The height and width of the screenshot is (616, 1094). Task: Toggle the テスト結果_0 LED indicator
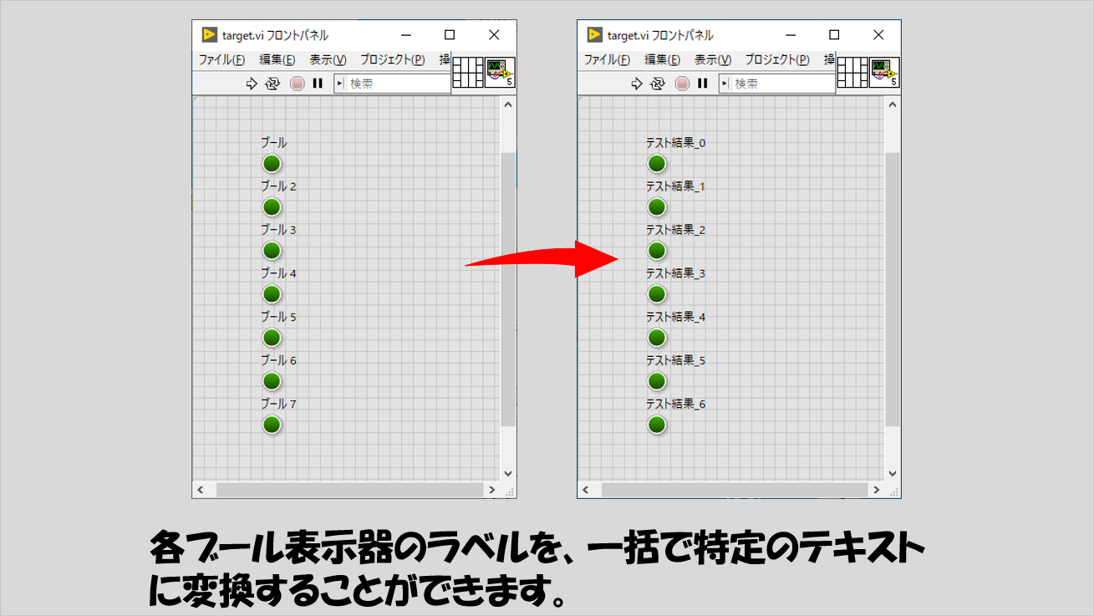click(x=657, y=164)
